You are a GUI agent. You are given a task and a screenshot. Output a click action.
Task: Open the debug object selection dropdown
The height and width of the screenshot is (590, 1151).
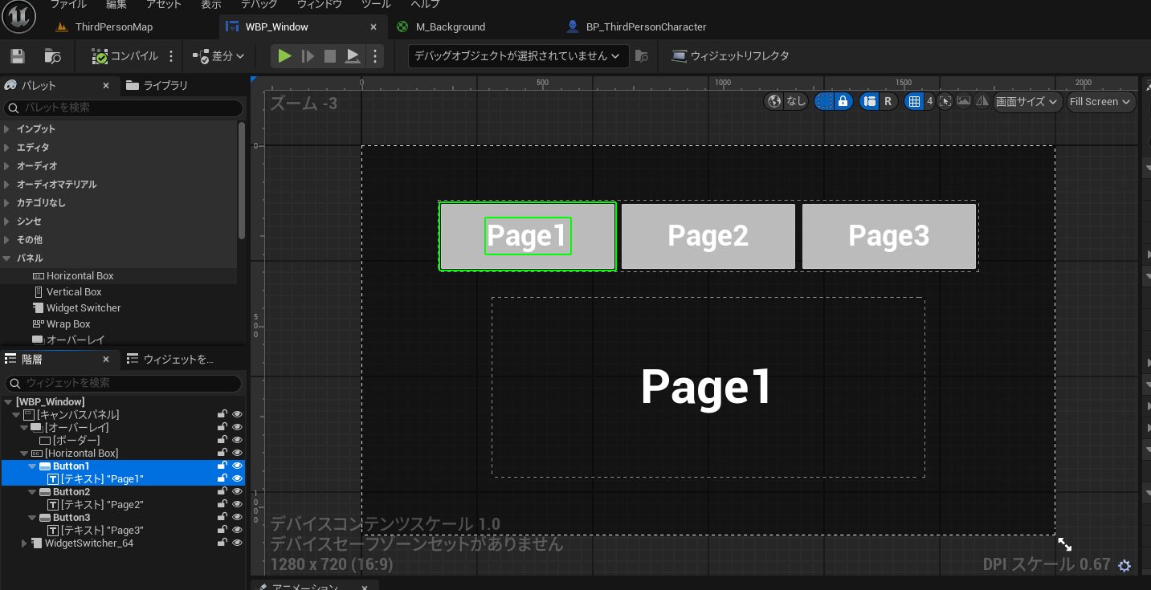[x=517, y=56]
